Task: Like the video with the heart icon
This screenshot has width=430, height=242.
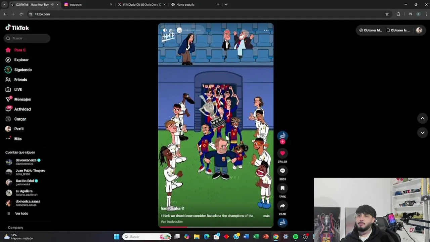Action: pyautogui.click(x=283, y=153)
